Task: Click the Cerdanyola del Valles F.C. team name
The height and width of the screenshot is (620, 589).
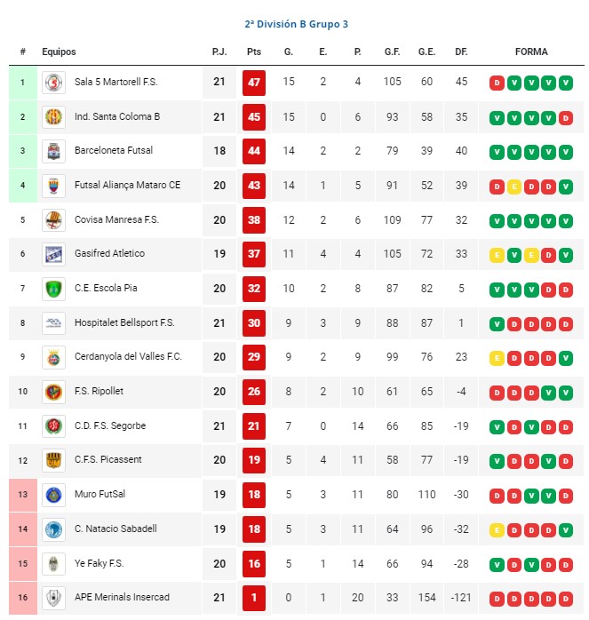Action: pyautogui.click(x=128, y=357)
